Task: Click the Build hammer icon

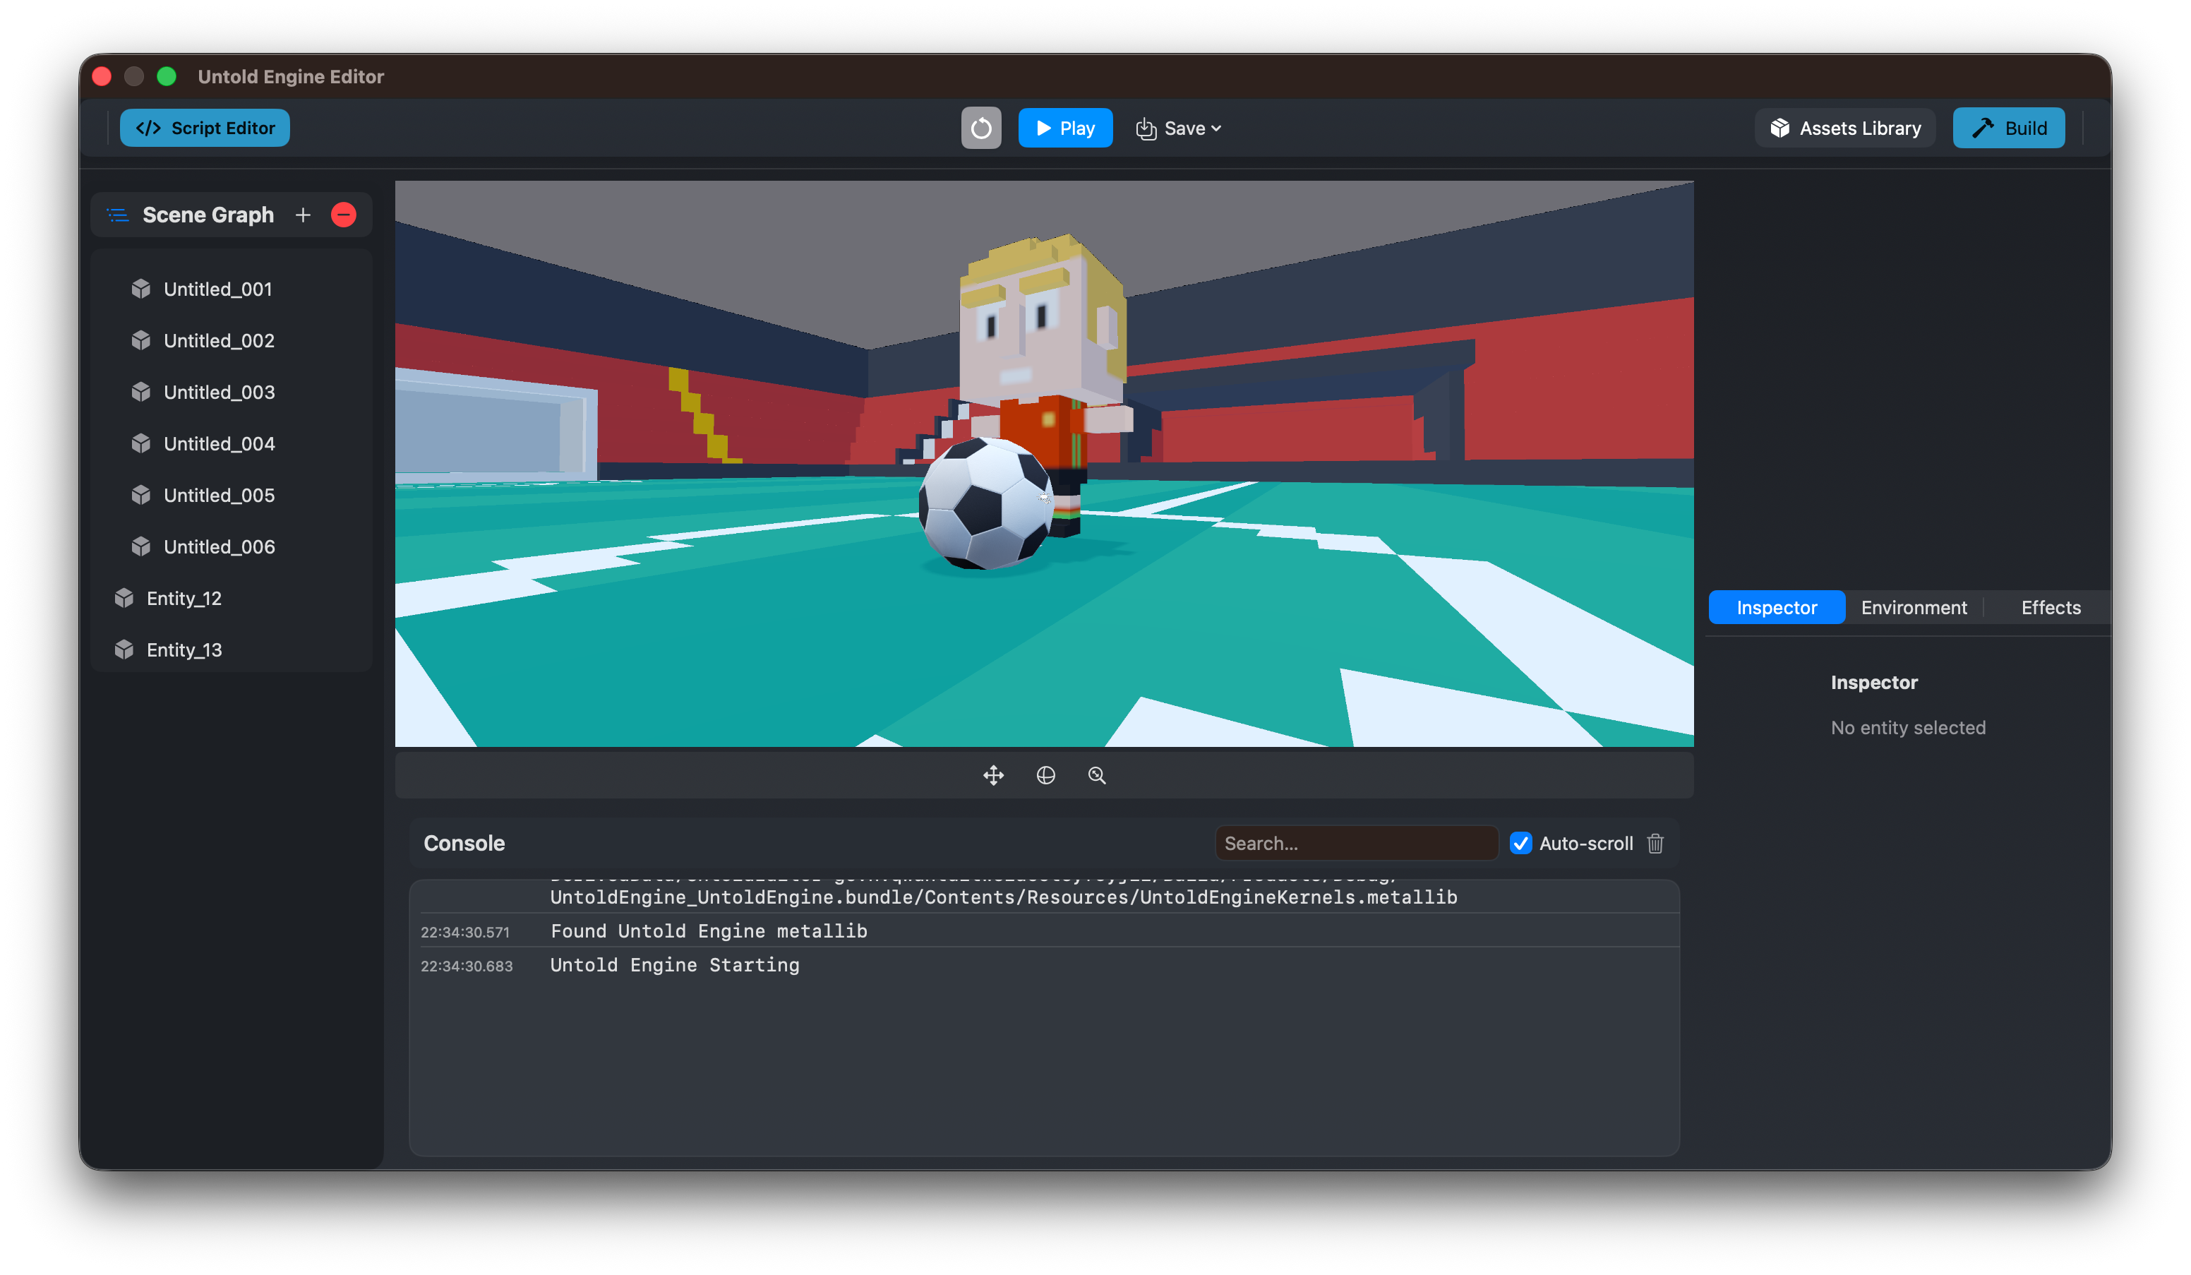Action: (1983, 128)
